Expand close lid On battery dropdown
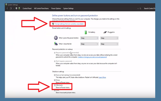 tap(89, 44)
